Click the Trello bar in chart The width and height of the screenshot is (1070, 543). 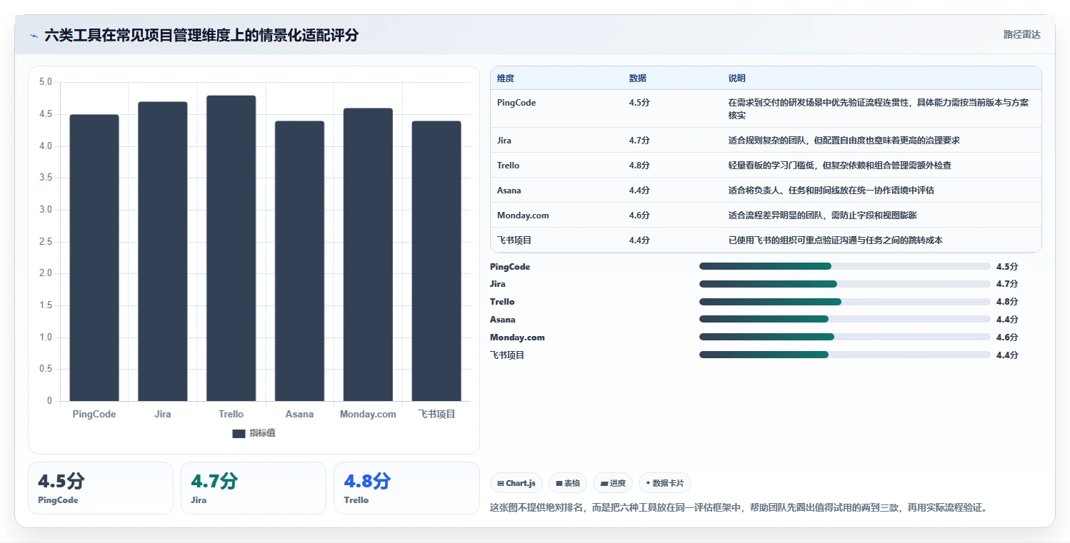click(231, 248)
